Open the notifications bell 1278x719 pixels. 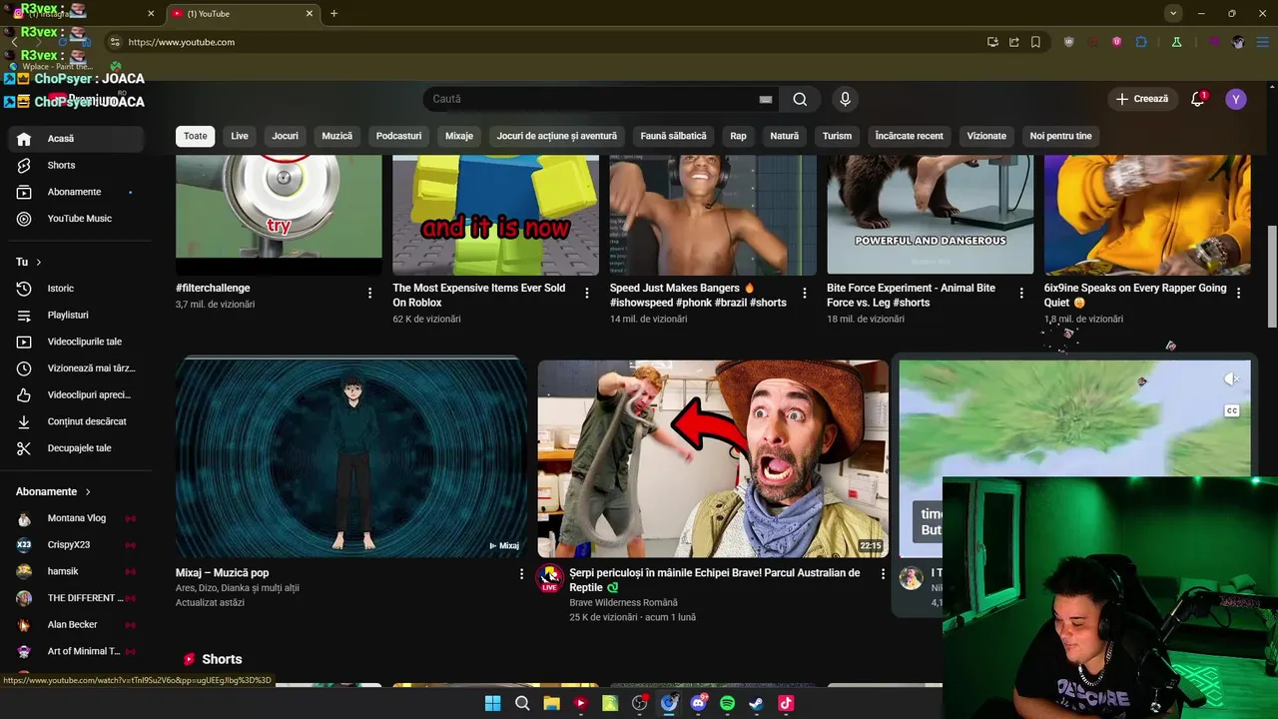(x=1198, y=99)
